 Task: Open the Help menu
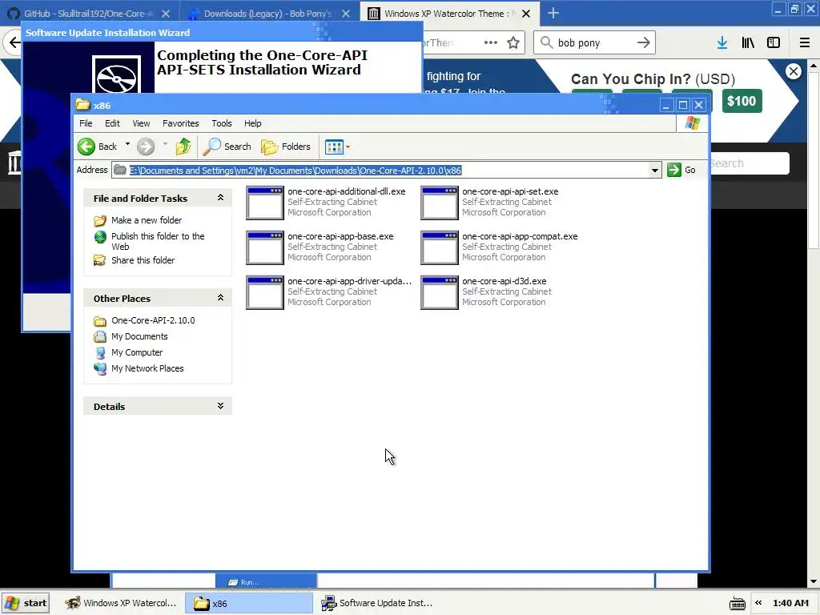[x=252, y=123]
